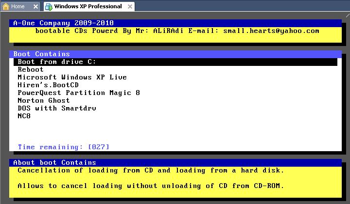
Task: Click the house icon on Home tab
Action: pos(6,6)
